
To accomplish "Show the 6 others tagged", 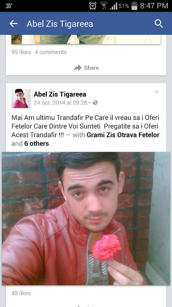I will pos(36,144).
